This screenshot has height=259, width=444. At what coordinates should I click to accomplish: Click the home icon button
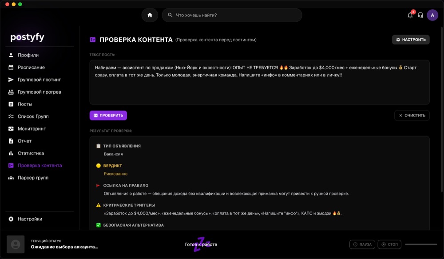click(150, 15)
